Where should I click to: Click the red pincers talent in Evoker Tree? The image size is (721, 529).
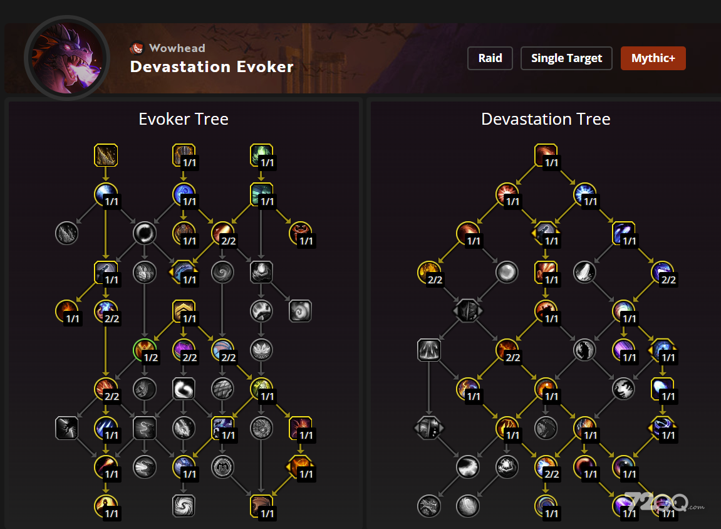coord(300,233)
